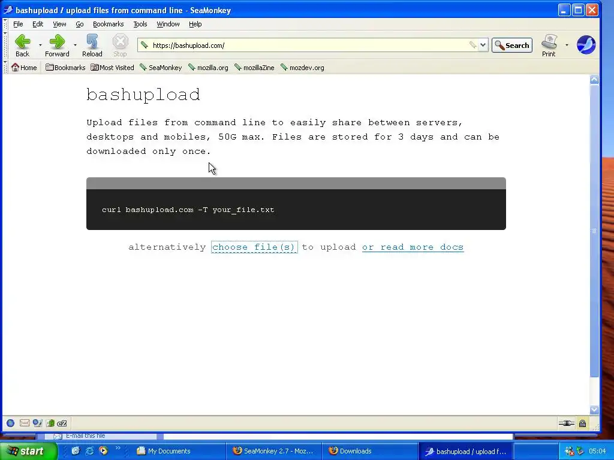Click the security alert tray icon
The height and width of the screenshot is (460, 614).
point(569,451)
